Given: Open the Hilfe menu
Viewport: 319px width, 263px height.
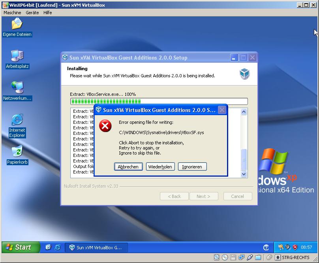Looking at the screenshot, I should [x=48, y=13].
